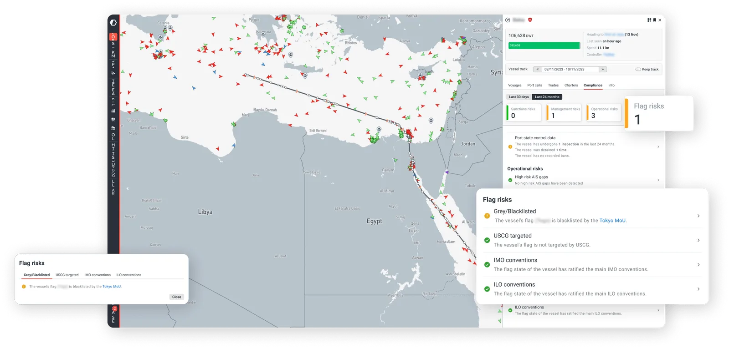
Task: Expand Port state control data chevron
Action: coord(658,146)
